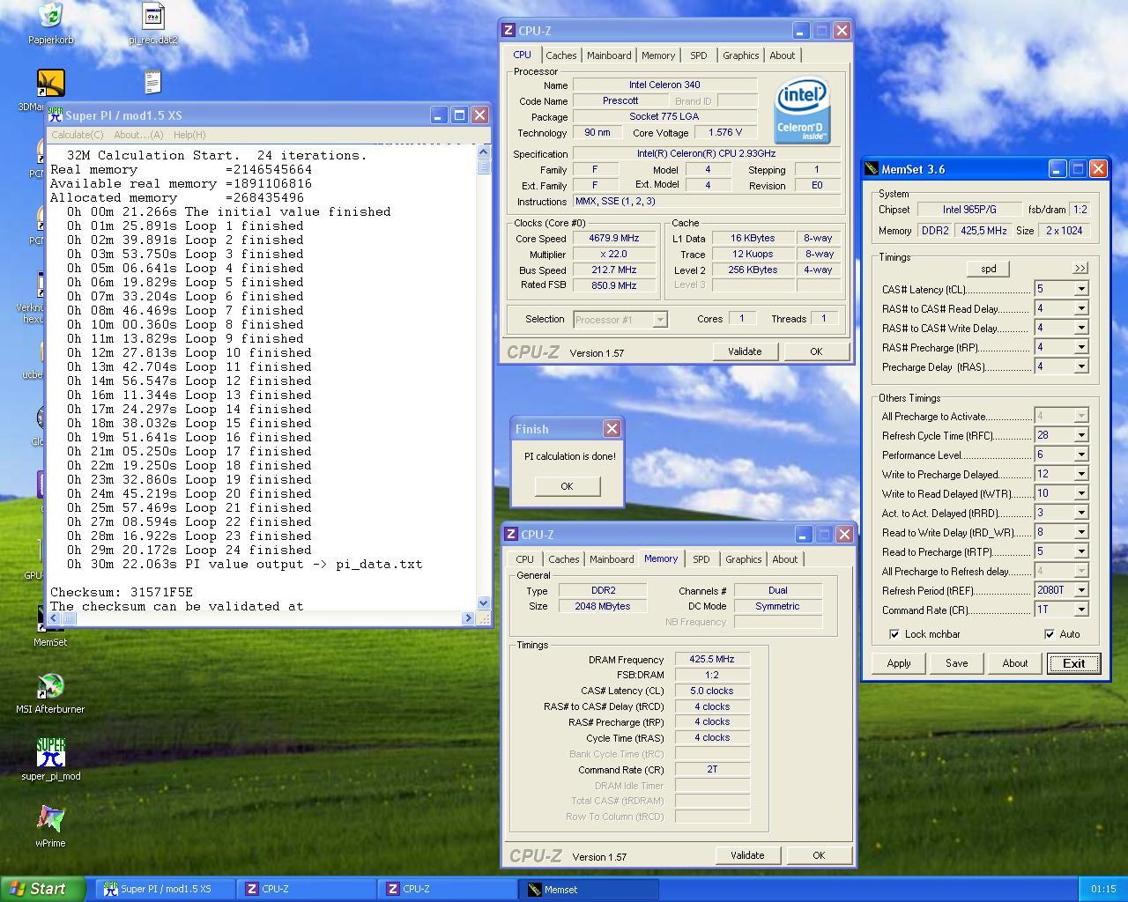Viewport: 1128px width, 902px height.
Task: Click the Intel Celeron D logo in CPU-Z
Action: [801, 111]
